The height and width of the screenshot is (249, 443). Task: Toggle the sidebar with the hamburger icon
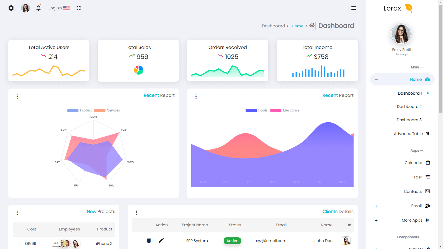(354, 8)
